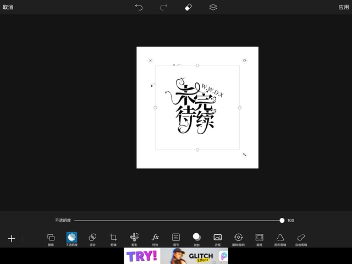Open the layers panel icon

213,7
